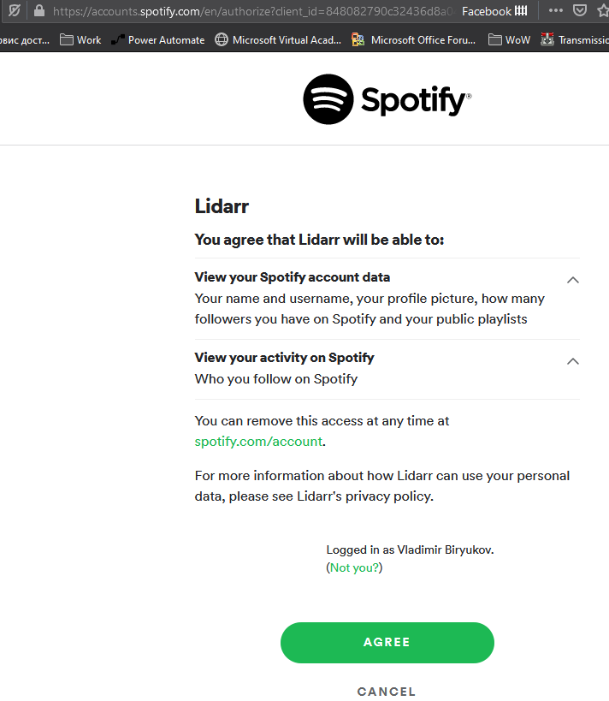Click the Not you? link
Image resolution: width=609 pixels, height=701 pixels.
353,567
